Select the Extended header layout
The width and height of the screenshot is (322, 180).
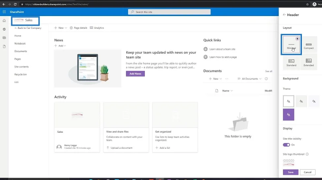click(309, 62)
